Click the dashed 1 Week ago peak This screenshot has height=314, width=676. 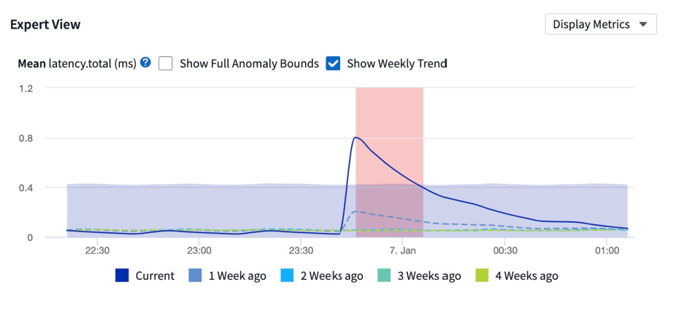354,211
